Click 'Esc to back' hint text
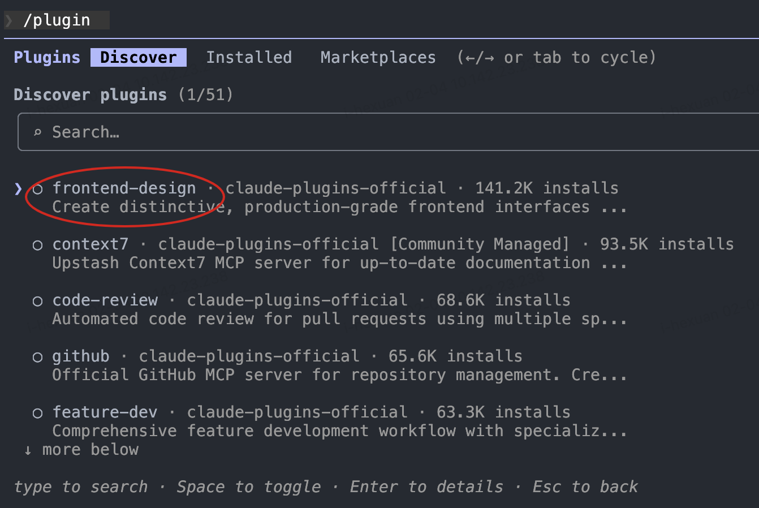The image size is (759, 508). point(585,487)
